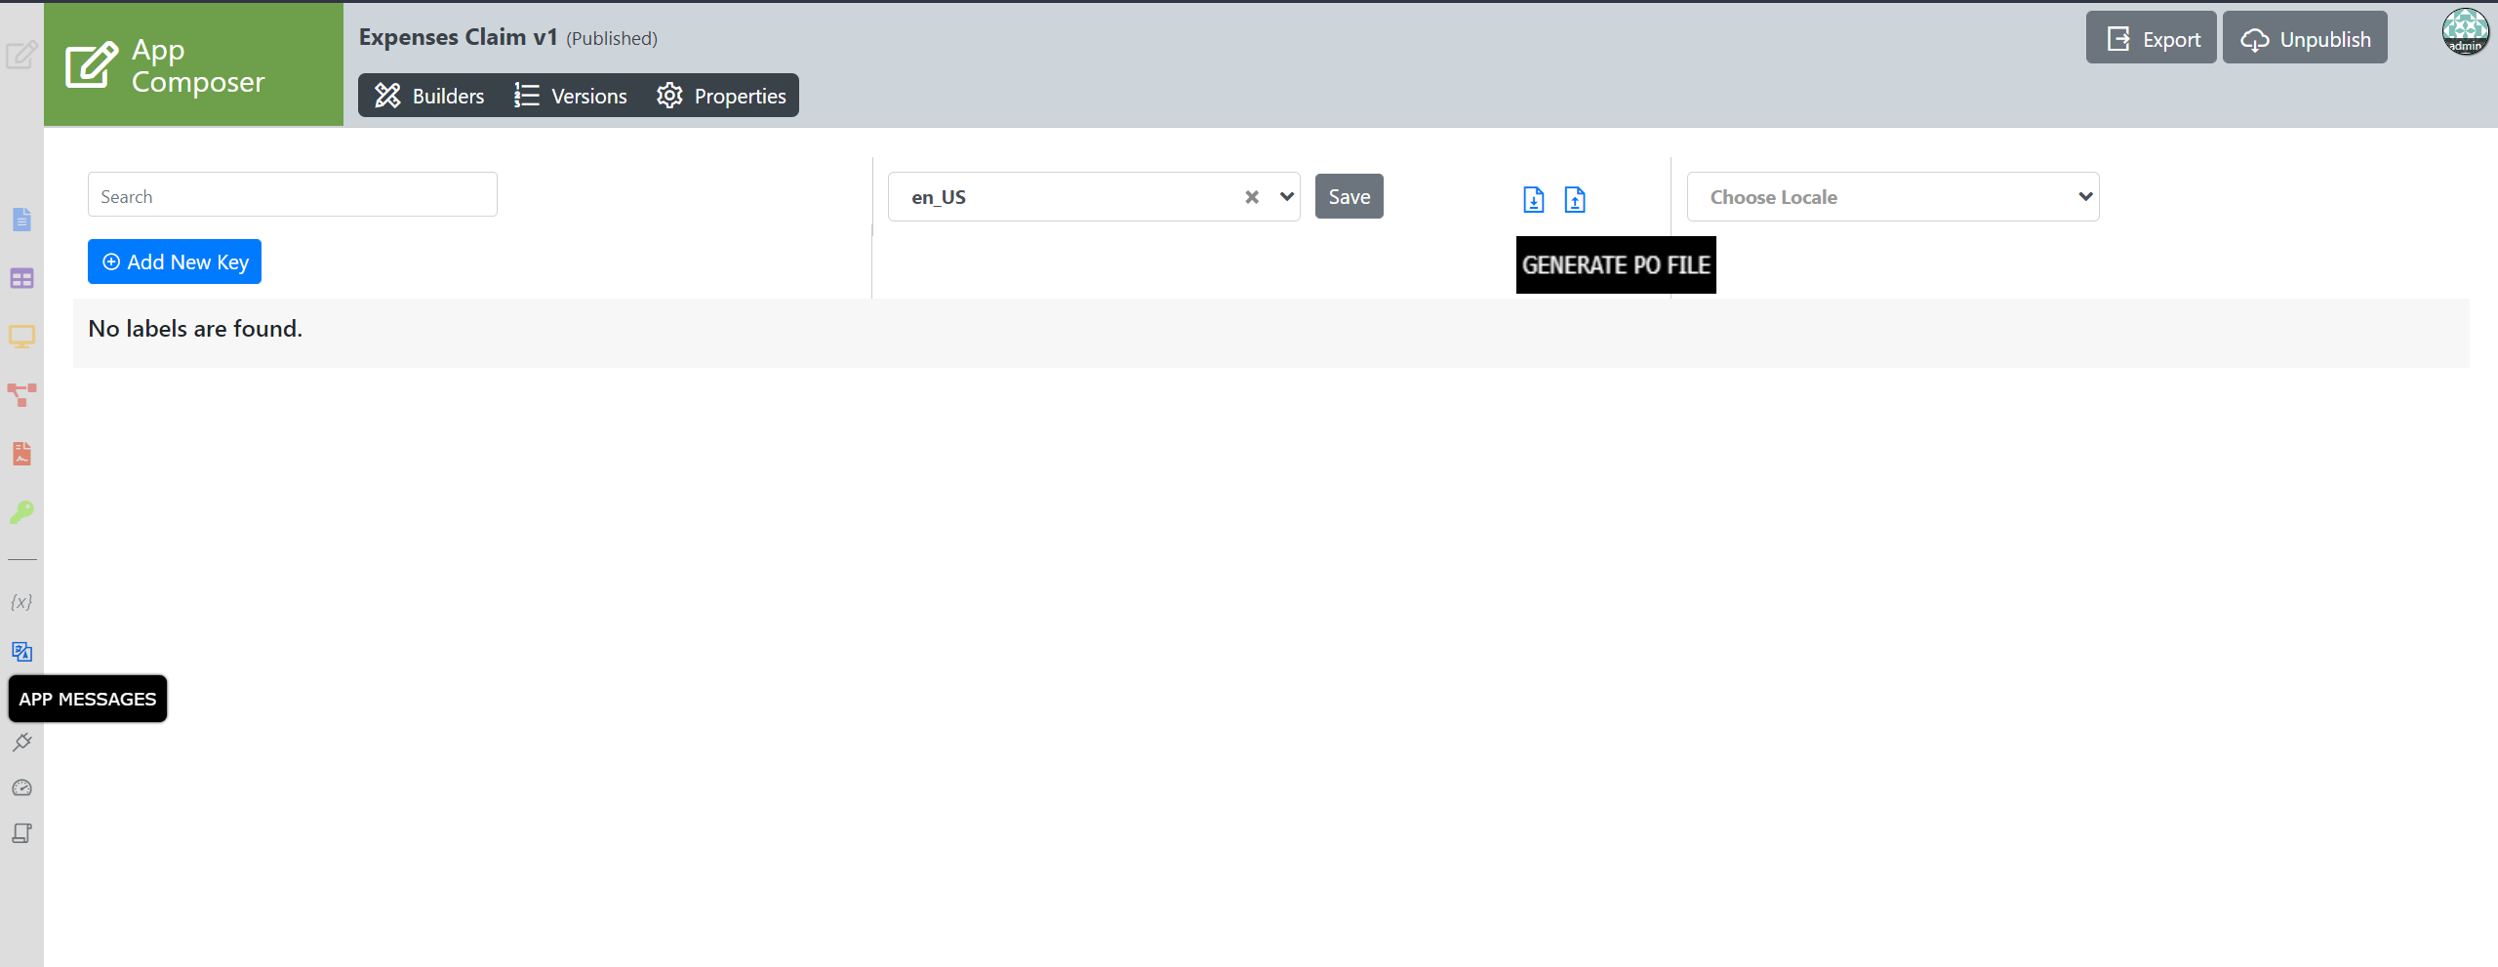Open the {x} variables sidebar icon

(21, 602)
